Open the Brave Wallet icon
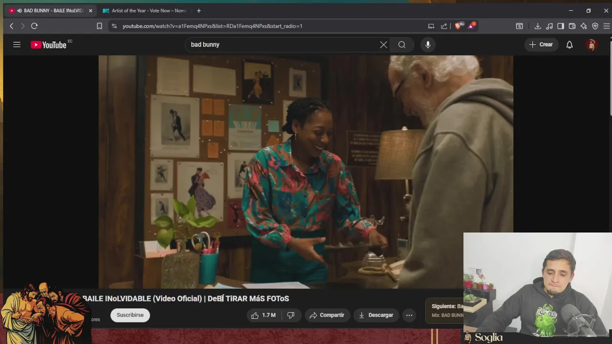Image resolution: width=612 pixels, height=344 pixels. coord(572,26)
